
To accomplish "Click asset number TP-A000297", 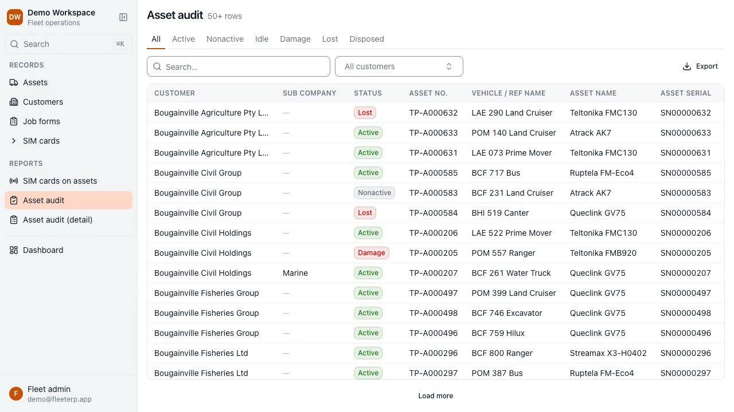I will point(434,373).
